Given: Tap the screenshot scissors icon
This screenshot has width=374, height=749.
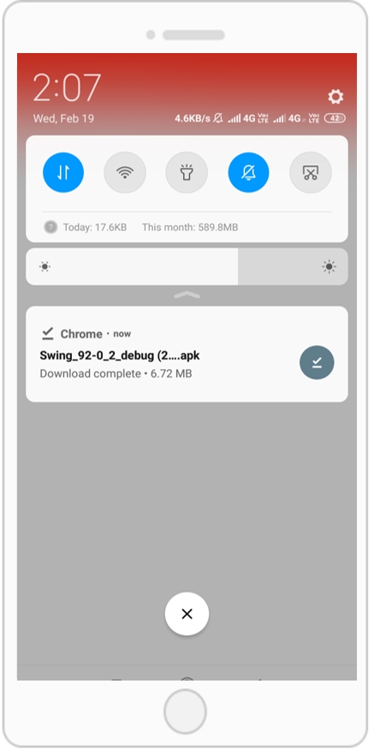Looking at the screenshot, I should [311, 172].
